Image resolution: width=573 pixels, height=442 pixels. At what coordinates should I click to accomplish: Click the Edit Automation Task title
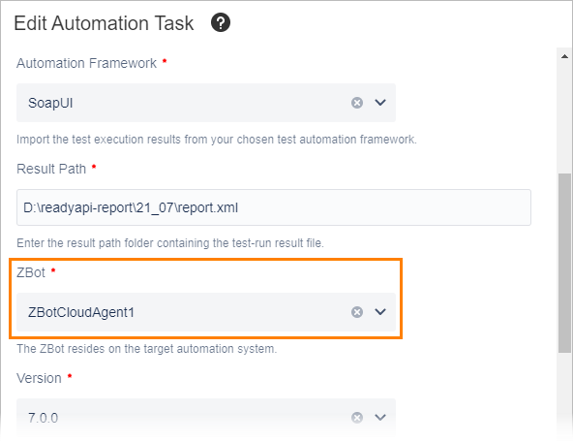(x=104, y=23)
